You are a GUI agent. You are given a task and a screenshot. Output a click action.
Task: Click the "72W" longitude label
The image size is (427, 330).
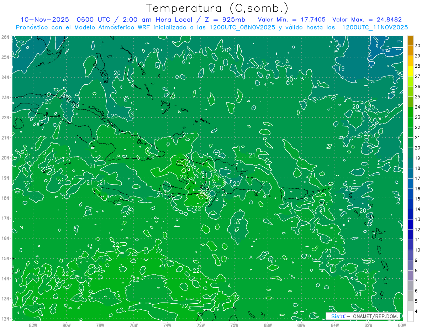pos(201,325)
